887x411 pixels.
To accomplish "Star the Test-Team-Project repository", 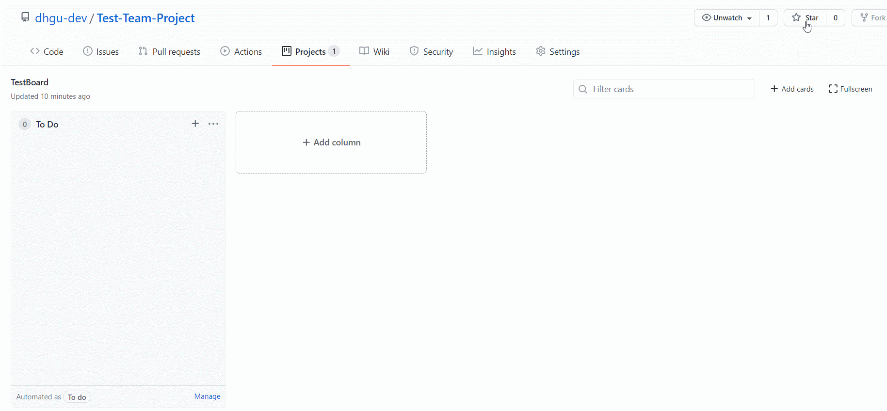I will 805,18.
